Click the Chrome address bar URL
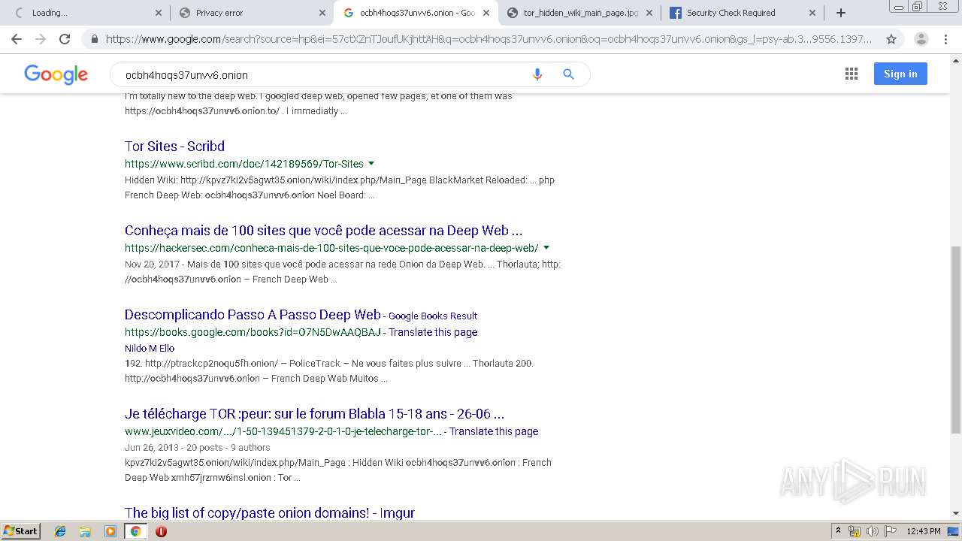The height and width of the screenshot is (541, 962). coord(489,39)
